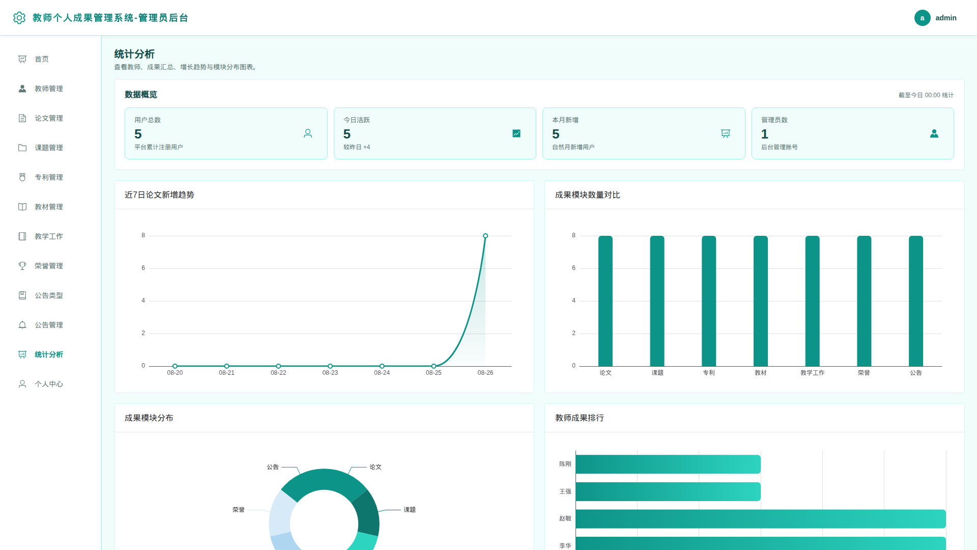The height and width of the screenshot is (550, 977).
Task: Click the admin username label
Action: click(946, 18)
